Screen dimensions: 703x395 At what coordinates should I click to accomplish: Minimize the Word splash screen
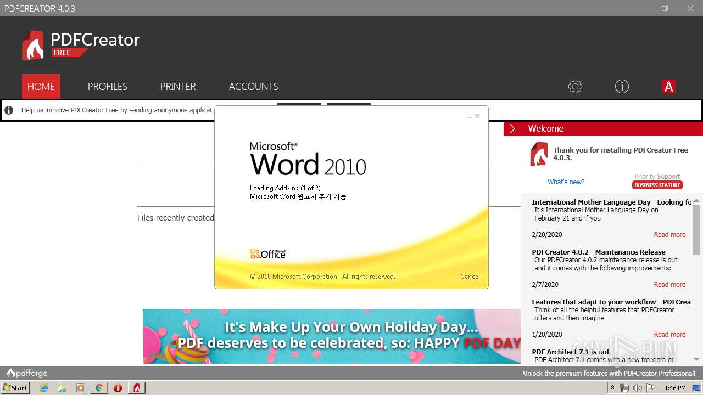470,117
